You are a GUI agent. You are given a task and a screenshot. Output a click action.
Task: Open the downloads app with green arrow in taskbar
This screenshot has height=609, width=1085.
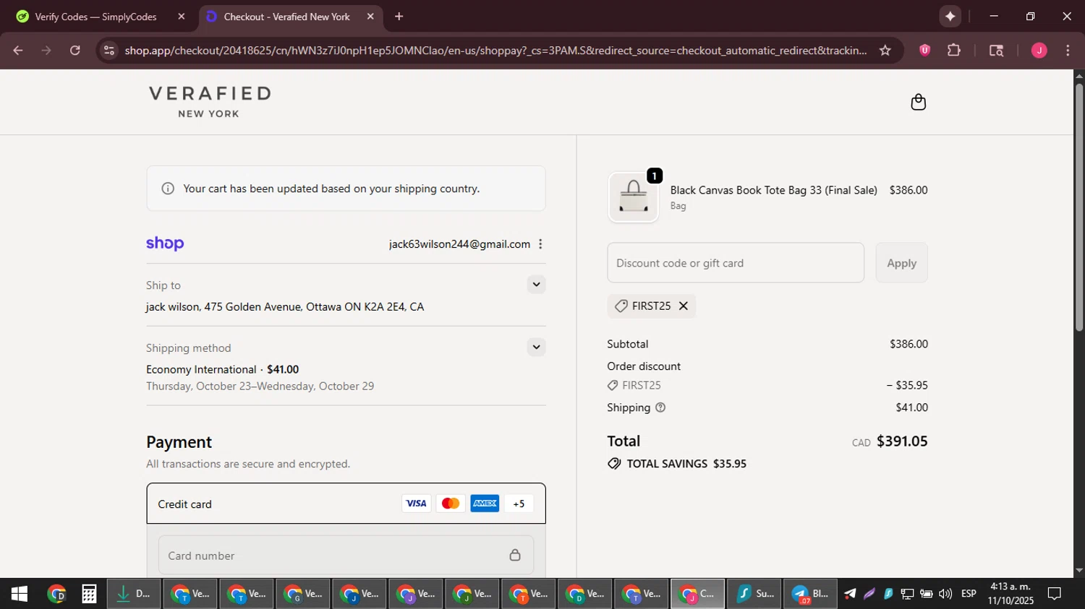point(134,594)
